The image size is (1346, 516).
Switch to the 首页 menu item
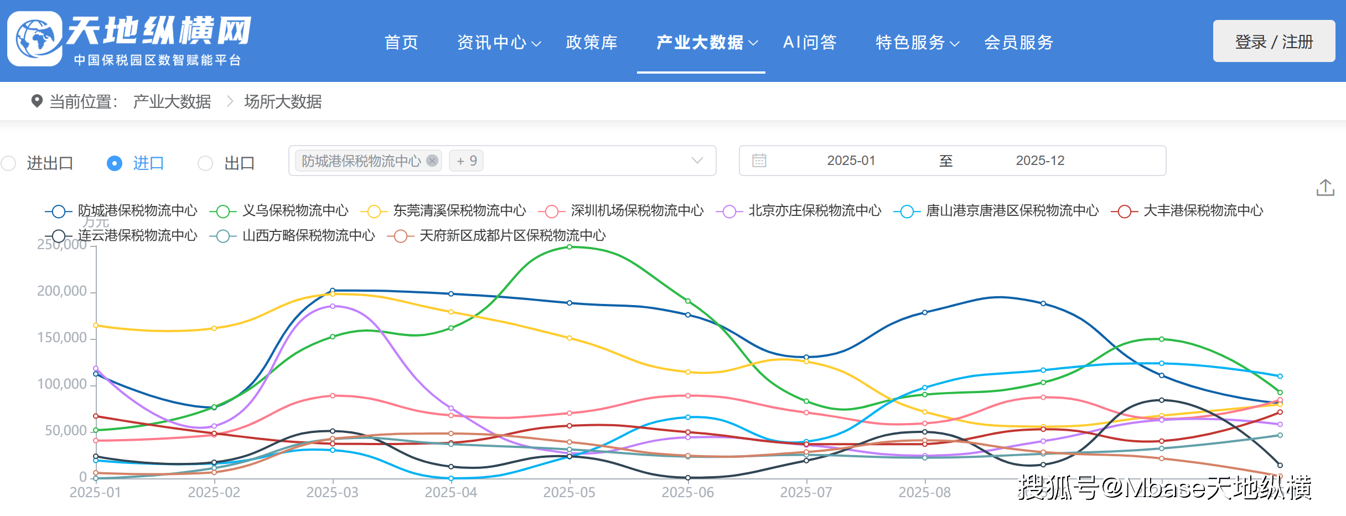pos(401,42)
